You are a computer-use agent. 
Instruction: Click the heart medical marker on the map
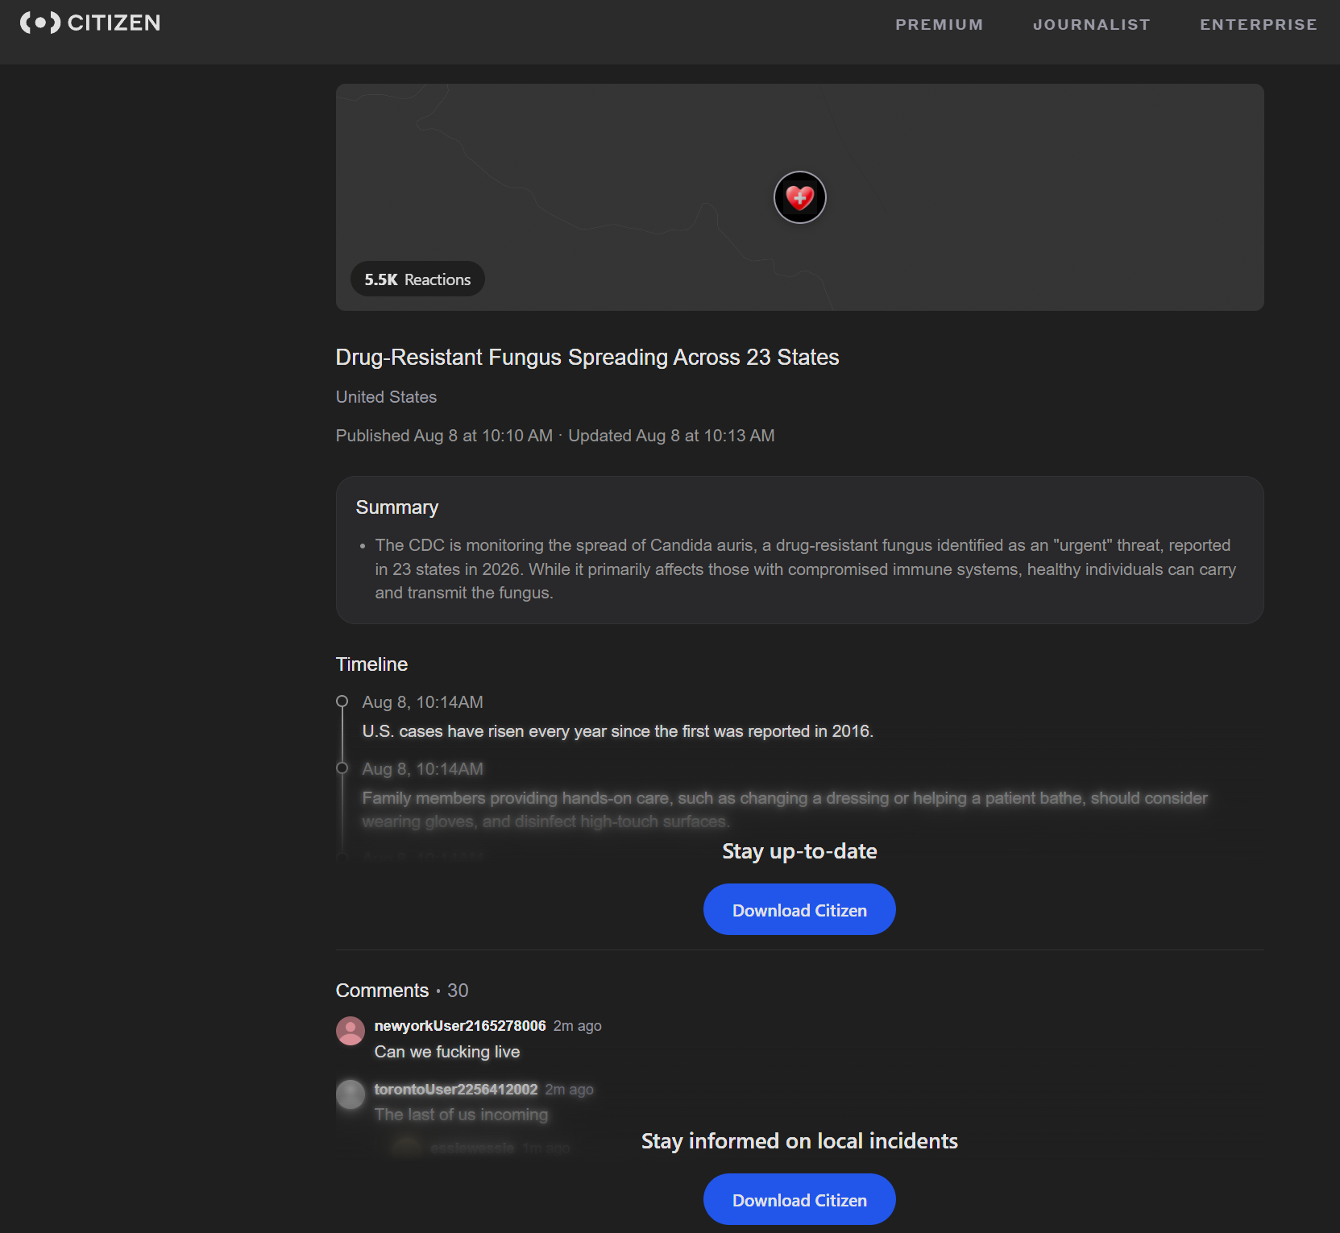coord(800,197)
